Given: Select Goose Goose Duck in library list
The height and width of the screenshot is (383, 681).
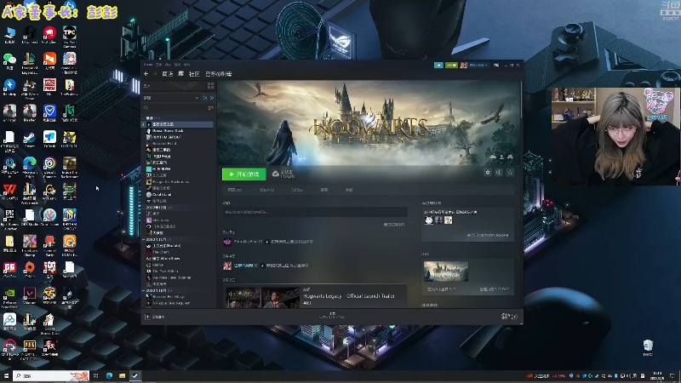Looking at the screenshot, I should pyautogui.click(x=168, y=131).
